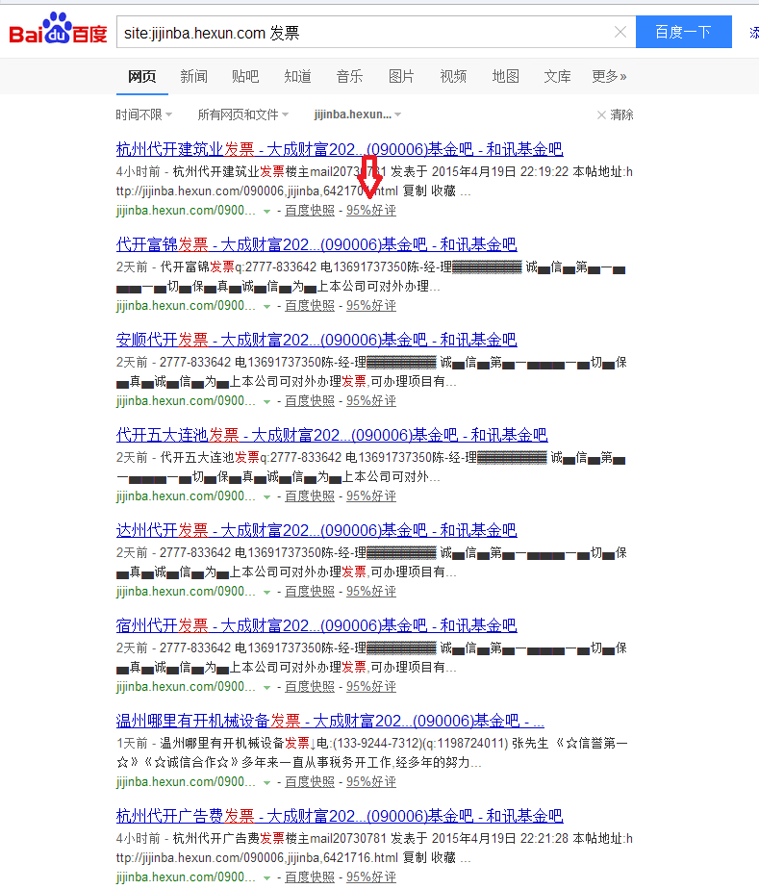Click 95%好评 under 达州代开发票 result

[x=371, y=592]
